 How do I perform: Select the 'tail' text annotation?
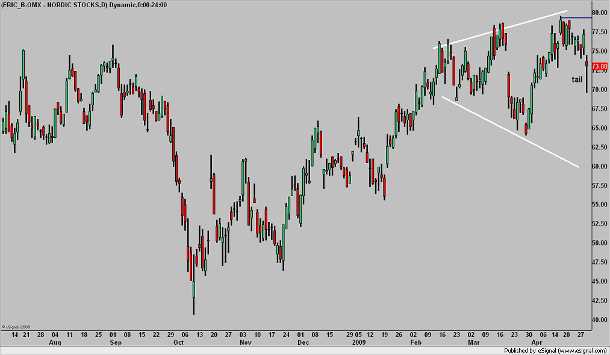point(577,79)
